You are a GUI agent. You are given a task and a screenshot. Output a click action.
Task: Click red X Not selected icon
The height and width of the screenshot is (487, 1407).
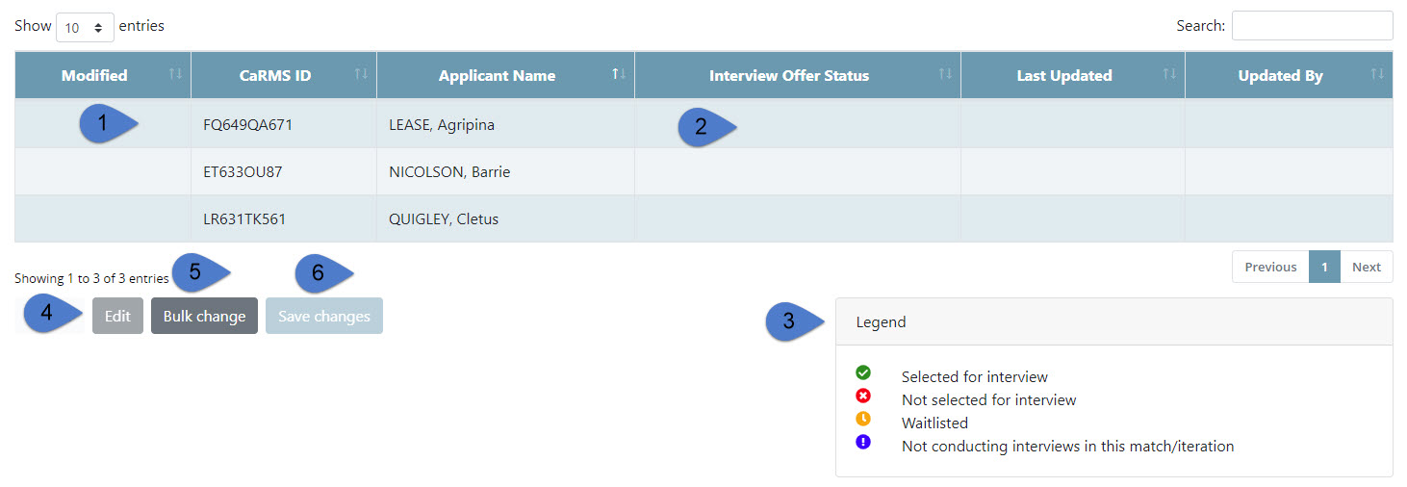point(863,396)
